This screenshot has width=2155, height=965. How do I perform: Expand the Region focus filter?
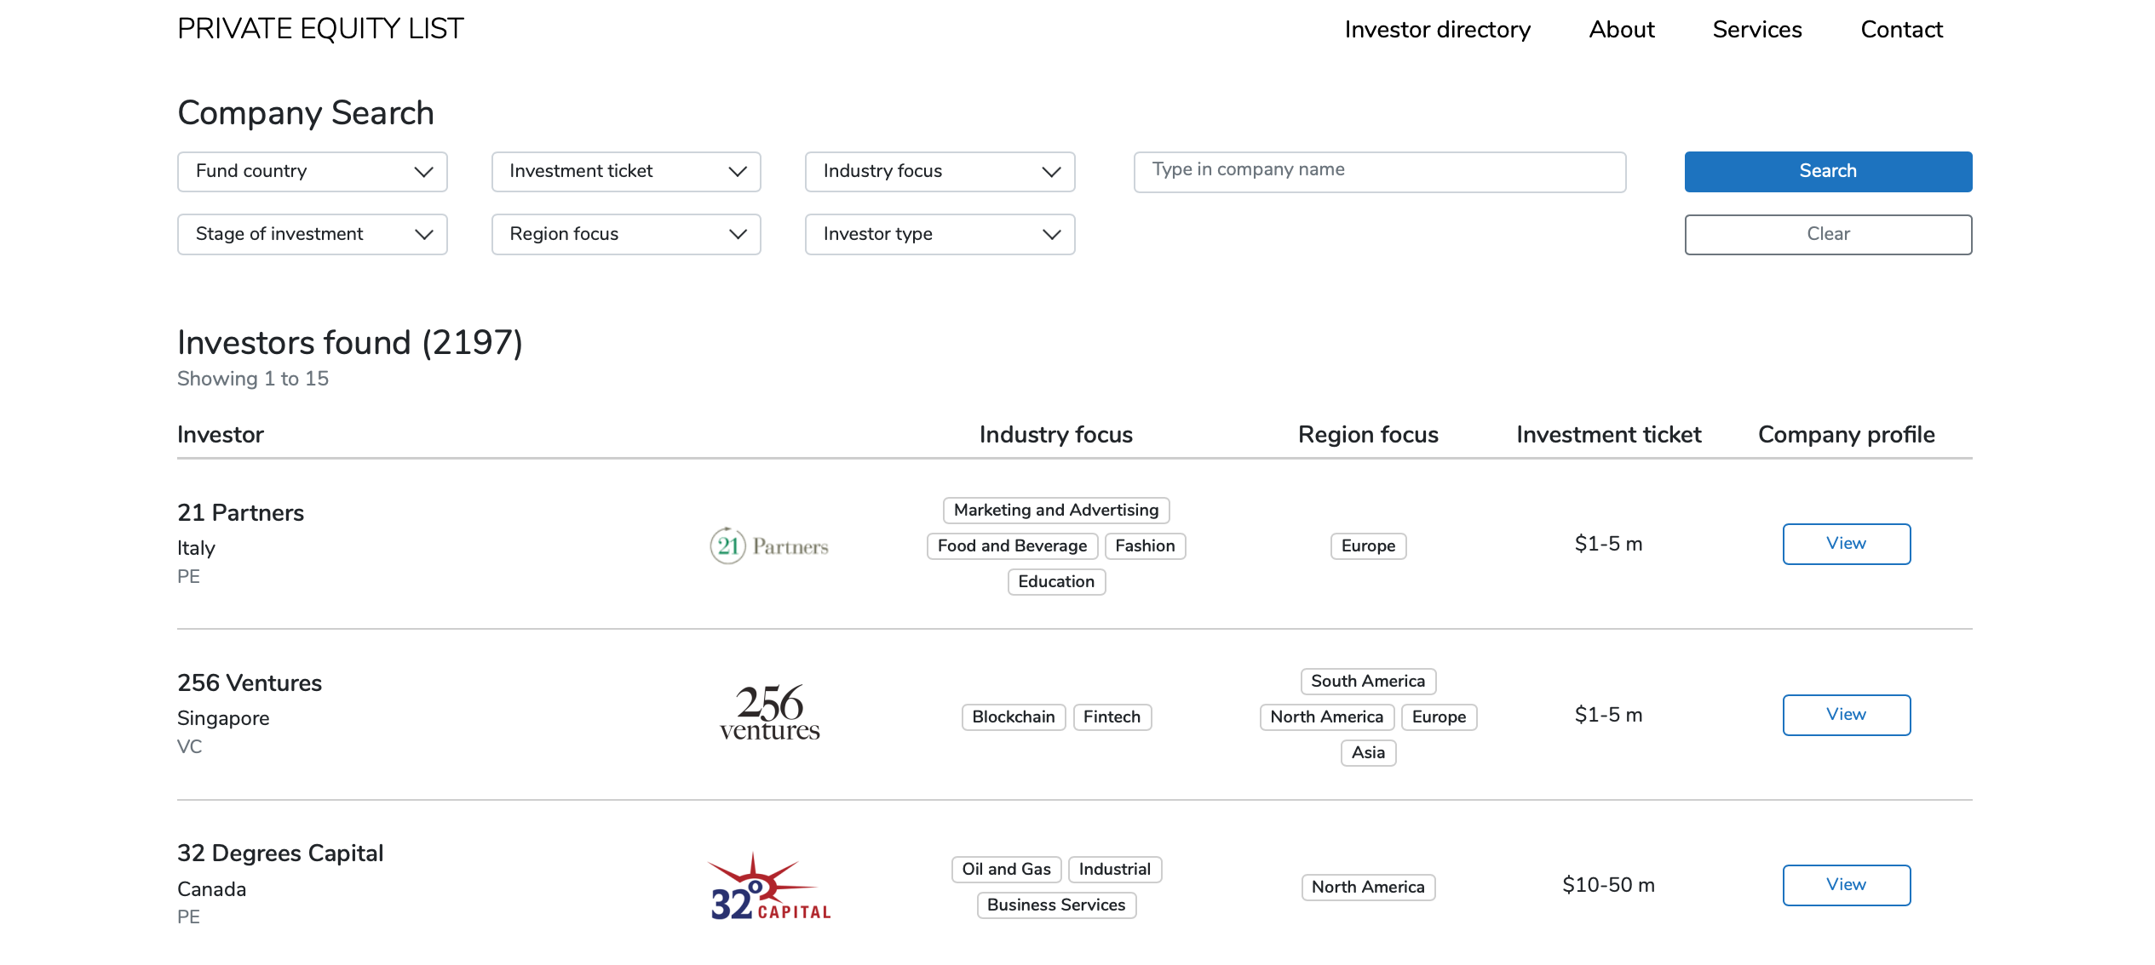pyautogui.click(x=625, y=234)
